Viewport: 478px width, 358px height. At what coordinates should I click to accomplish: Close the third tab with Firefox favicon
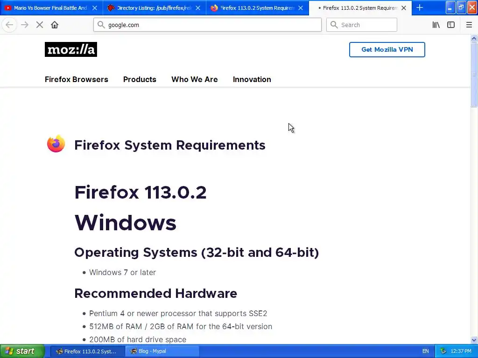(x=301, y=8)
